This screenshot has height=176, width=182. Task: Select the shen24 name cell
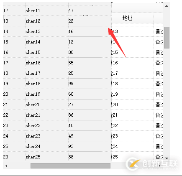[x=47, y=146]
